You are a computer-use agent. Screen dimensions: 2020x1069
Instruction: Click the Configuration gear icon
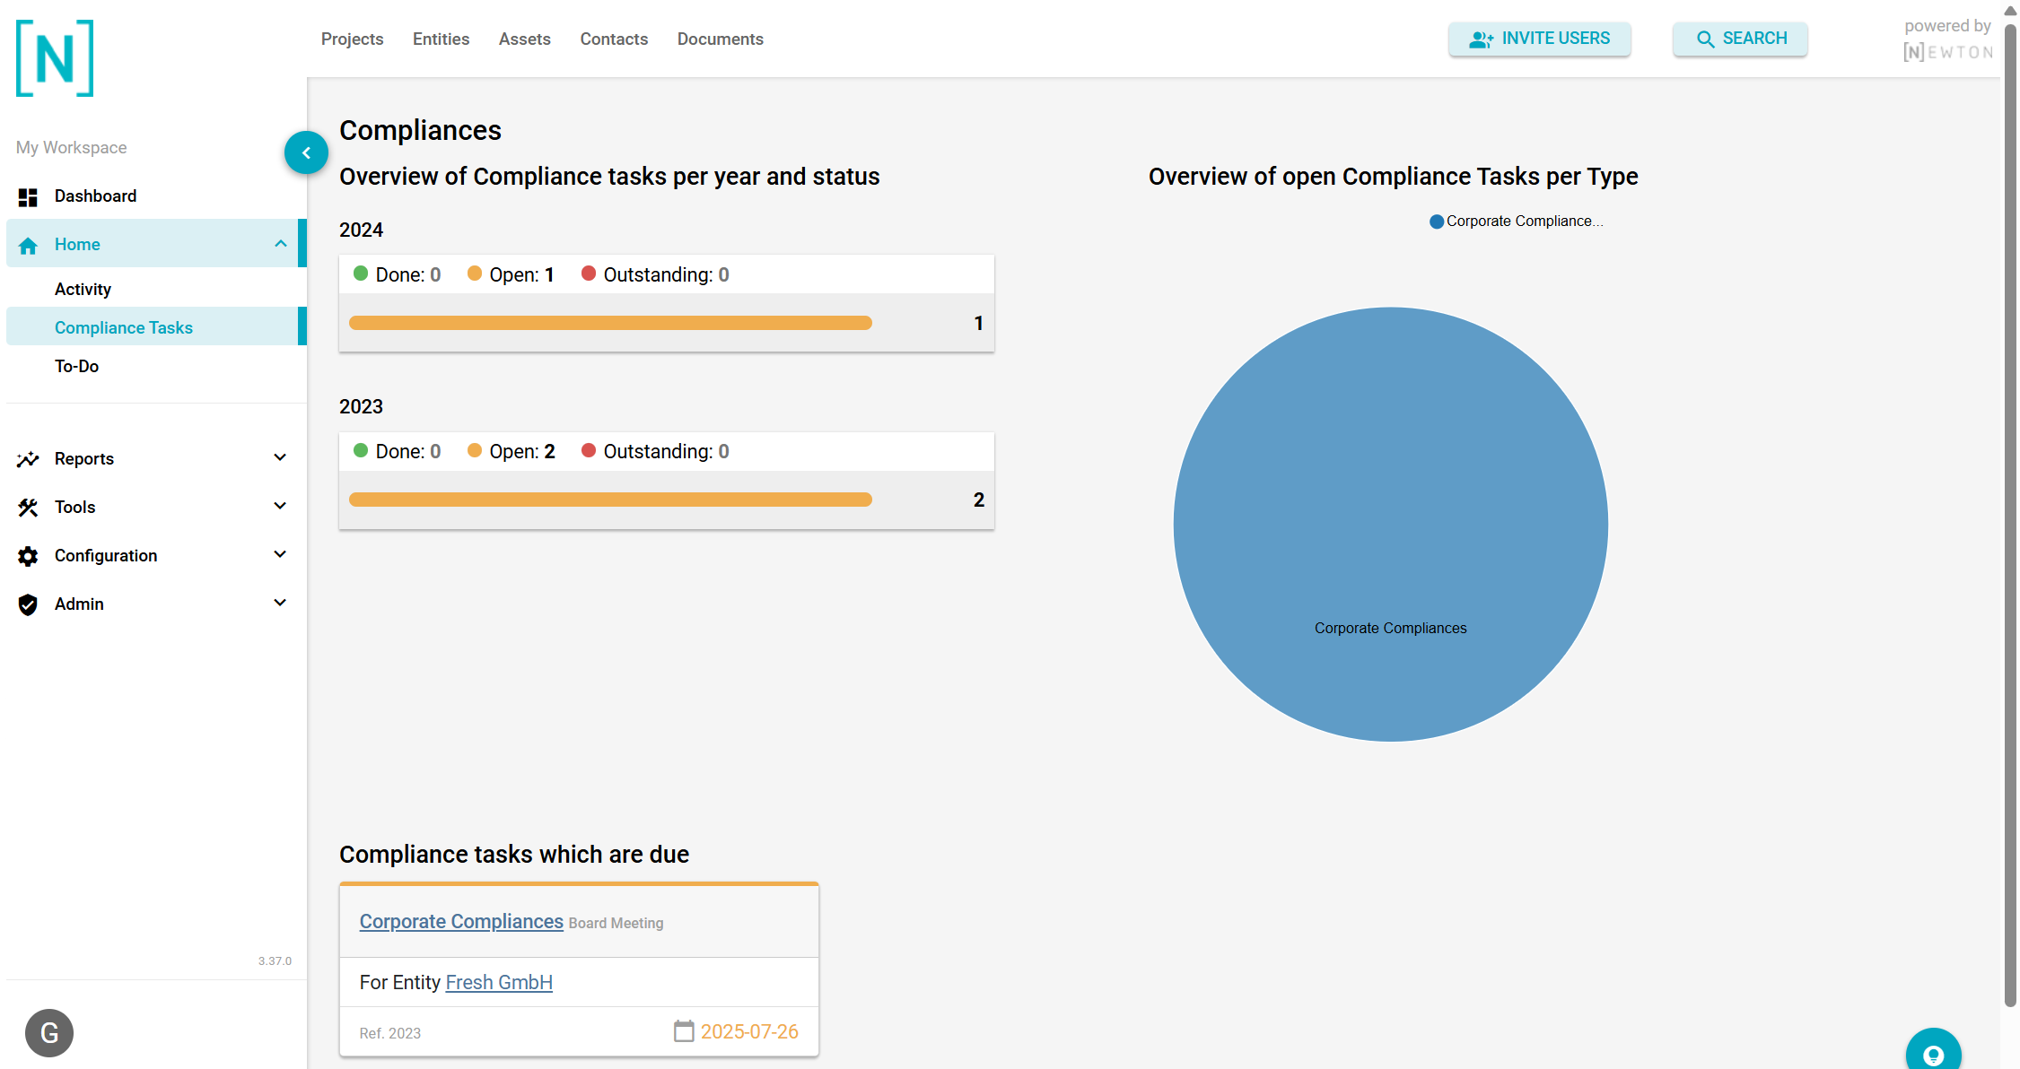(x=28, y=556)
